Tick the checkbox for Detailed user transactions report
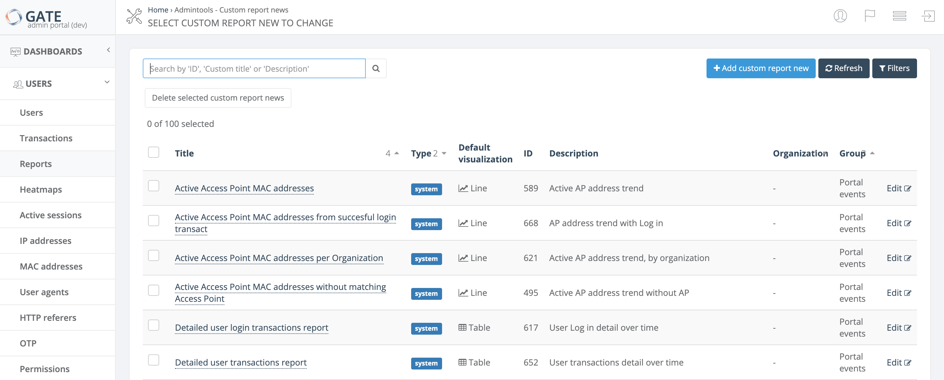Screen dimensions: 944x380 pos(154,360)
